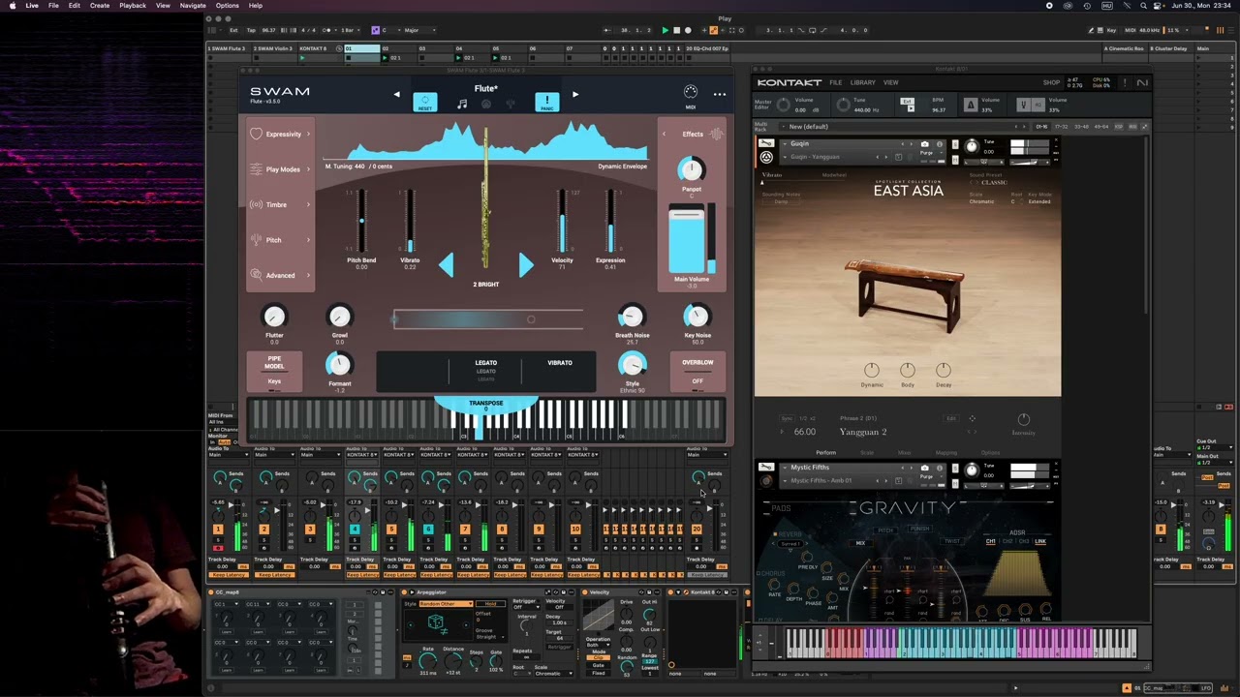Toggle track 6 cyan activator in mixer
The width and height of the screenshot is (1240, 697).
[x=428, y=530]
